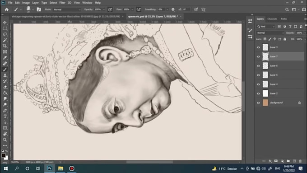Toggle symmetry paint butterfly icon
307x173 pixels.
(204, 9)
